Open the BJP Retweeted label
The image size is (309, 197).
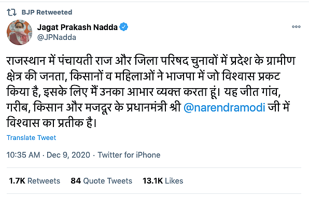point(47,12)
